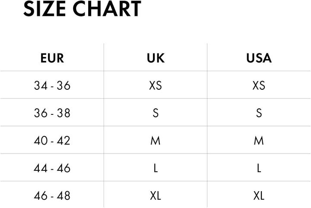
Task: Pick L in the UK column
Action: (155, 168)
